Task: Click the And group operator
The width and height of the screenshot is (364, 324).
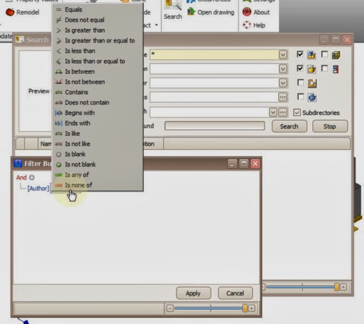Action: pos(21,178)
